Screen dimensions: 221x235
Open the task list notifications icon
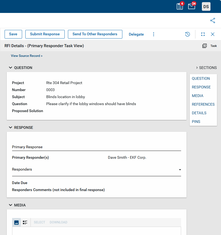(x=180, y=6)
